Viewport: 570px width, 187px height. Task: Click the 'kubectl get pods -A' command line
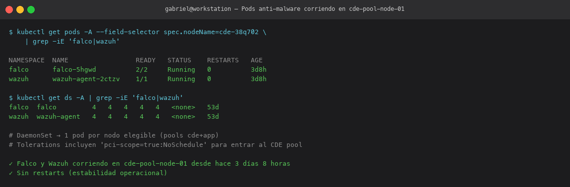click(x=137, y=32)
